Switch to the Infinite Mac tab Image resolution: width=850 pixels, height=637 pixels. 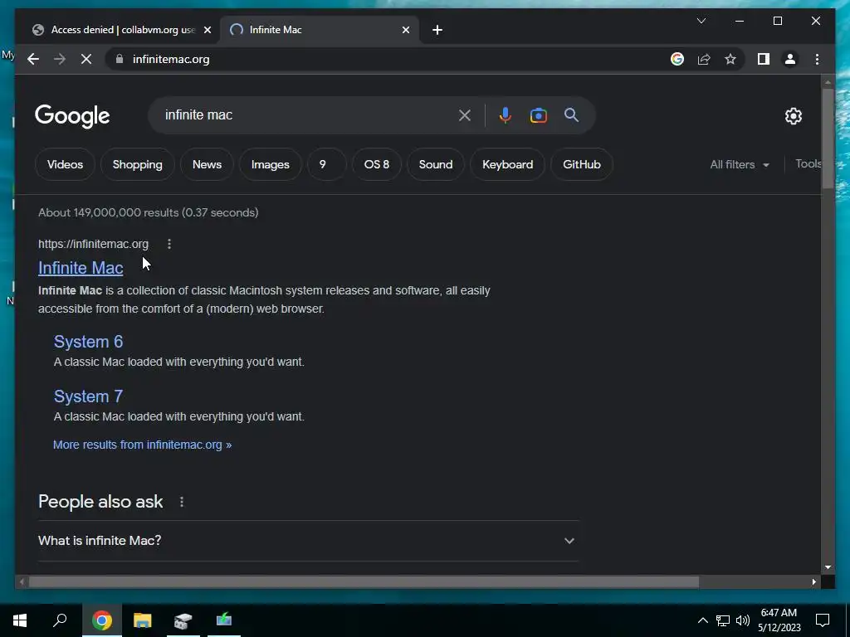coord(320,30)
